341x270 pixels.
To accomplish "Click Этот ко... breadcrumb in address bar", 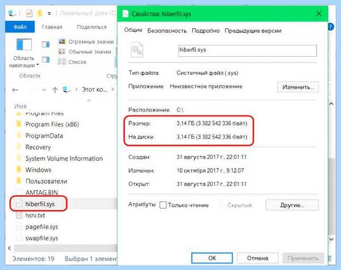I will tap(94, 89).
